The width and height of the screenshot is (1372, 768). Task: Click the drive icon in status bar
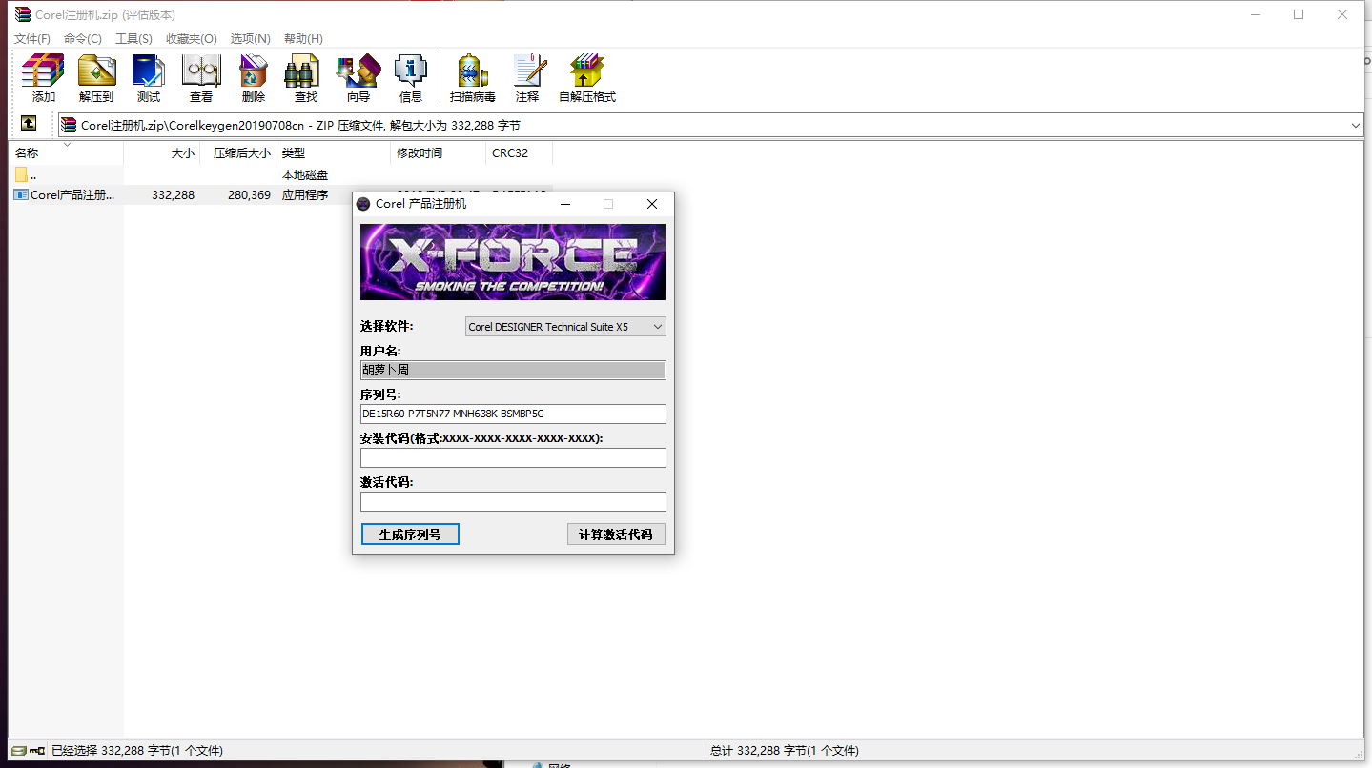pyautogui.click(x=19, y=751)
